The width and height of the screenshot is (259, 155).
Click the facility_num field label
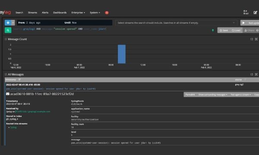pyautogui.click(x=77, y=124)
